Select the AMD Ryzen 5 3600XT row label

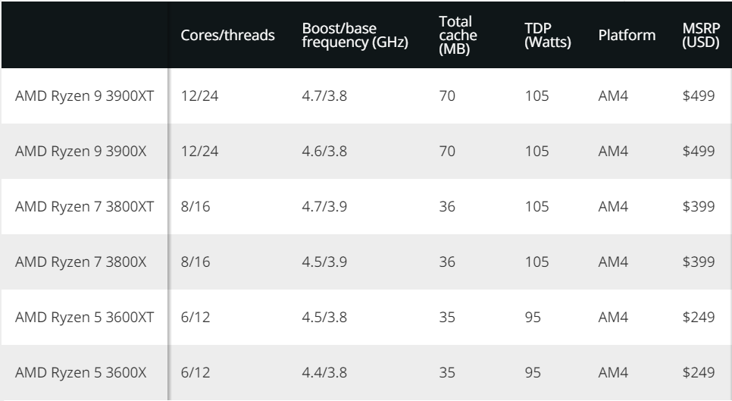tap(85, 318)
